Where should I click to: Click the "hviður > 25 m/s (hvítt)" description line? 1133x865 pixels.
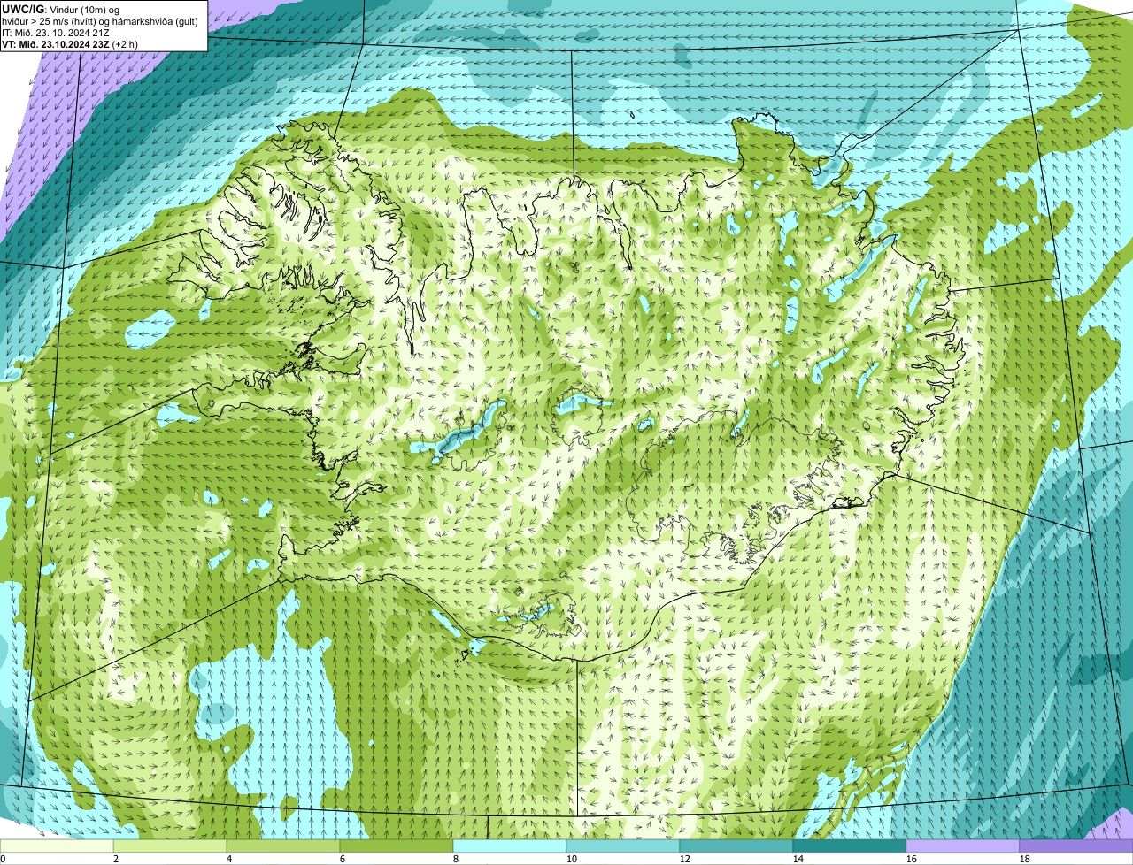[102, 20]
